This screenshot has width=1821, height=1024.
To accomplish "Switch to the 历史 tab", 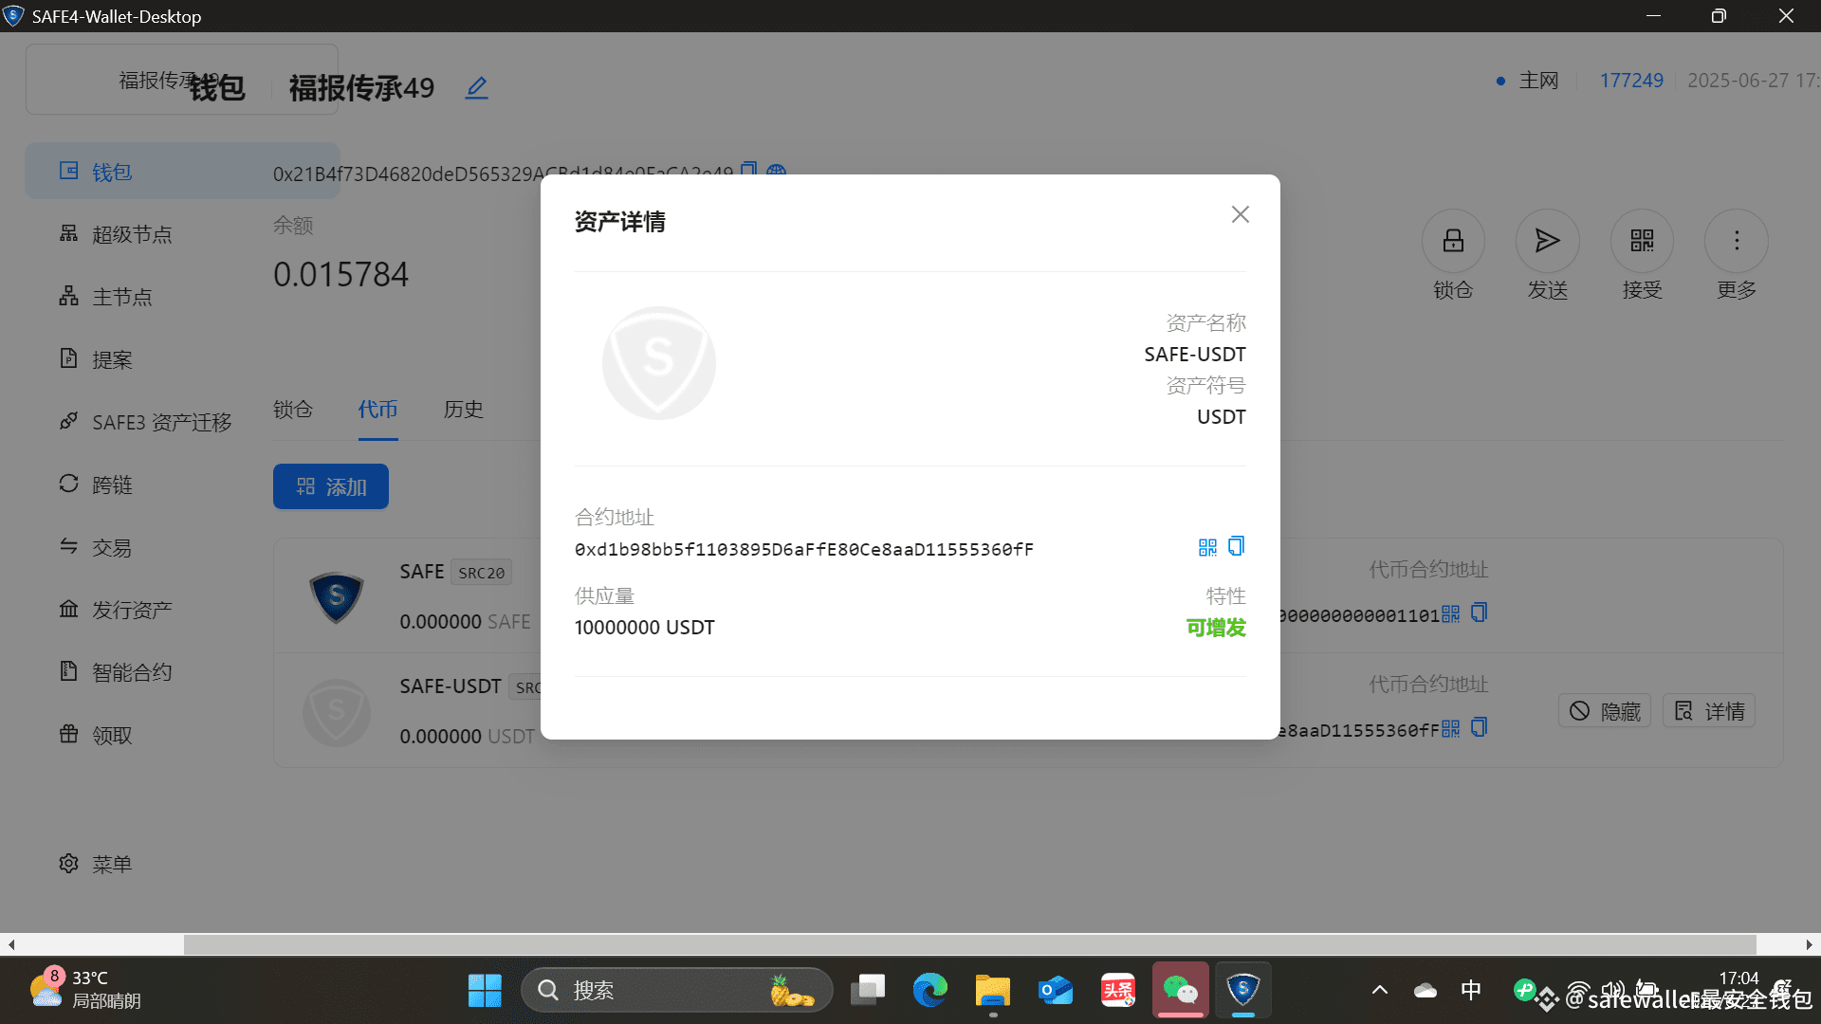I will (463, 410).
